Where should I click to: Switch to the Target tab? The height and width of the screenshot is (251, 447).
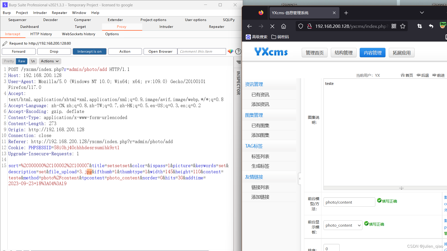pos(80,27)
